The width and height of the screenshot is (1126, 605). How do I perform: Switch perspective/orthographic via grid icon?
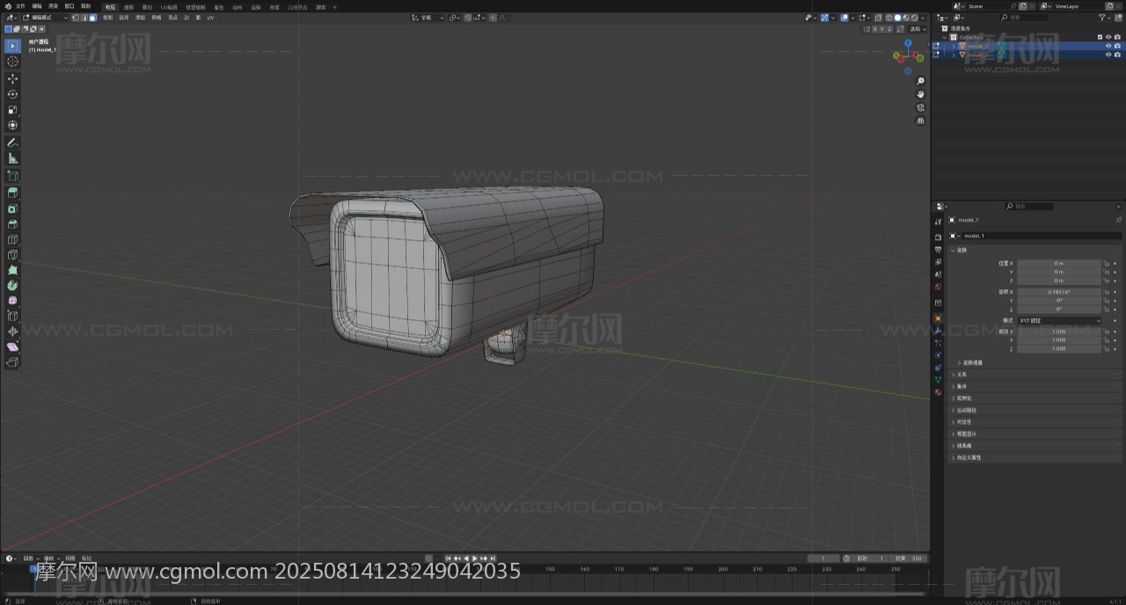pyautogui.click(x=920, y=120)
